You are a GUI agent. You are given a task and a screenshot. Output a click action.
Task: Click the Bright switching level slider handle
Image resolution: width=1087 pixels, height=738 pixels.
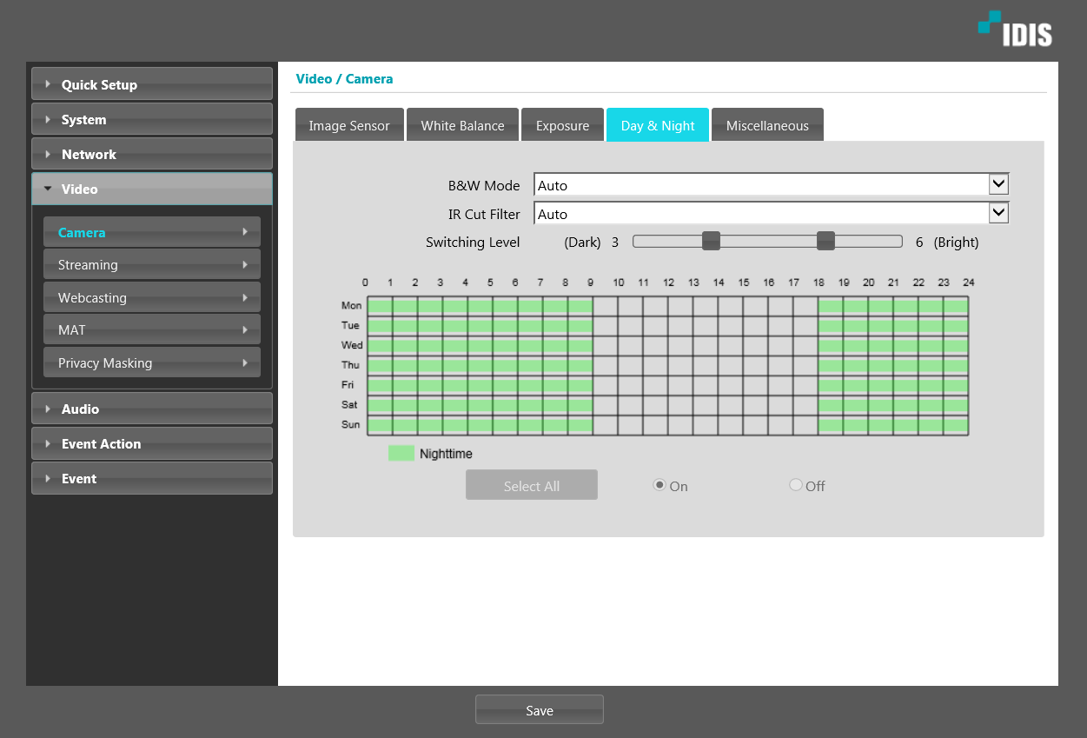825,241
